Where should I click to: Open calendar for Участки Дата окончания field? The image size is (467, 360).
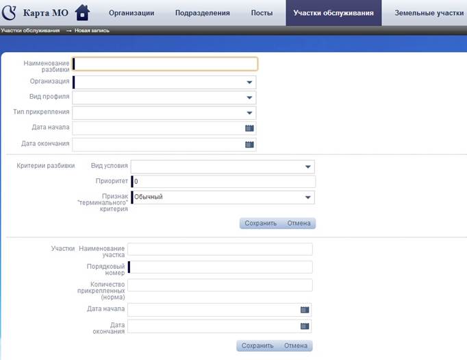pos(305,326)
